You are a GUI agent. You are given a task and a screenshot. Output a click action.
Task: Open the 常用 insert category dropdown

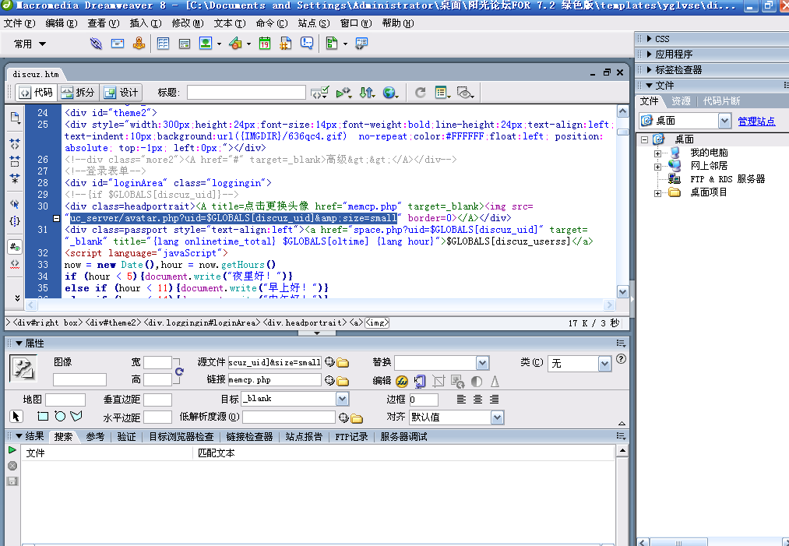click(30, 44)
